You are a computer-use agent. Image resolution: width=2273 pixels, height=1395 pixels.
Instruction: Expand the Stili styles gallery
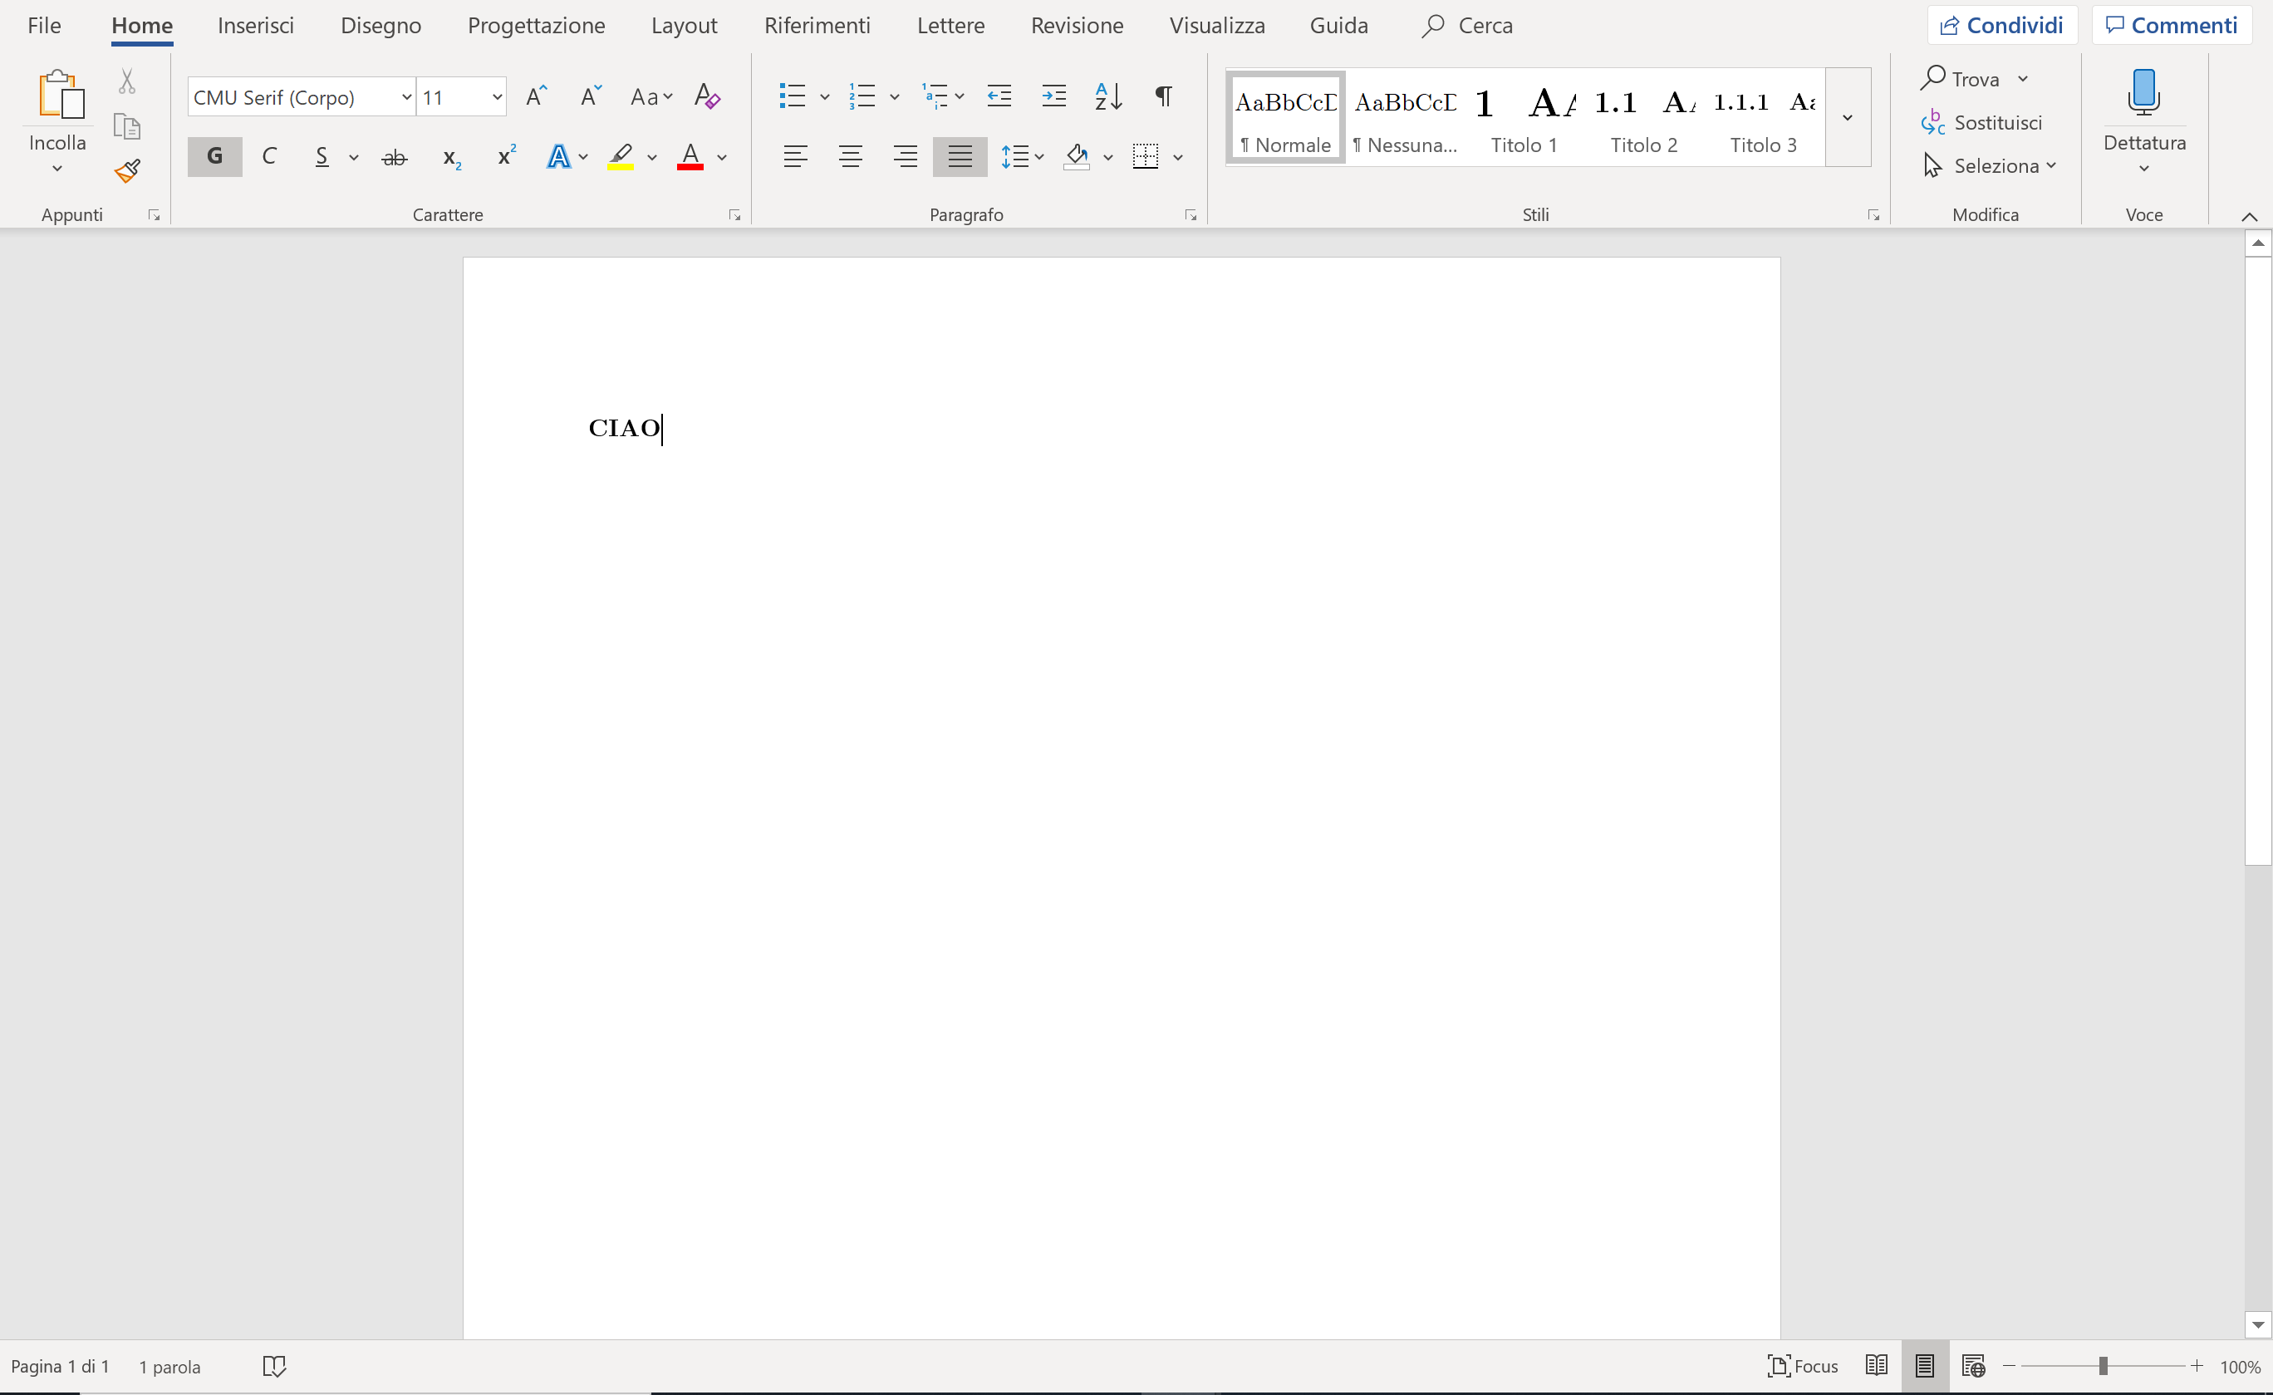[1848, 117]
